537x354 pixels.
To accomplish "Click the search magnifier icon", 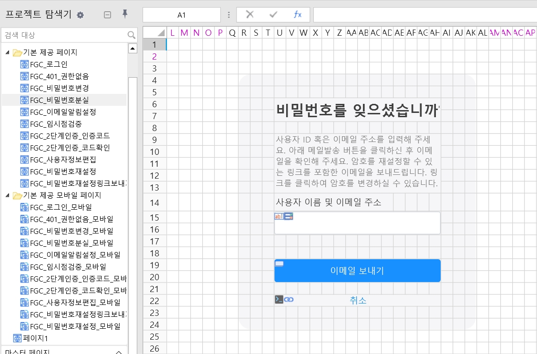I will tap(132, 35).
